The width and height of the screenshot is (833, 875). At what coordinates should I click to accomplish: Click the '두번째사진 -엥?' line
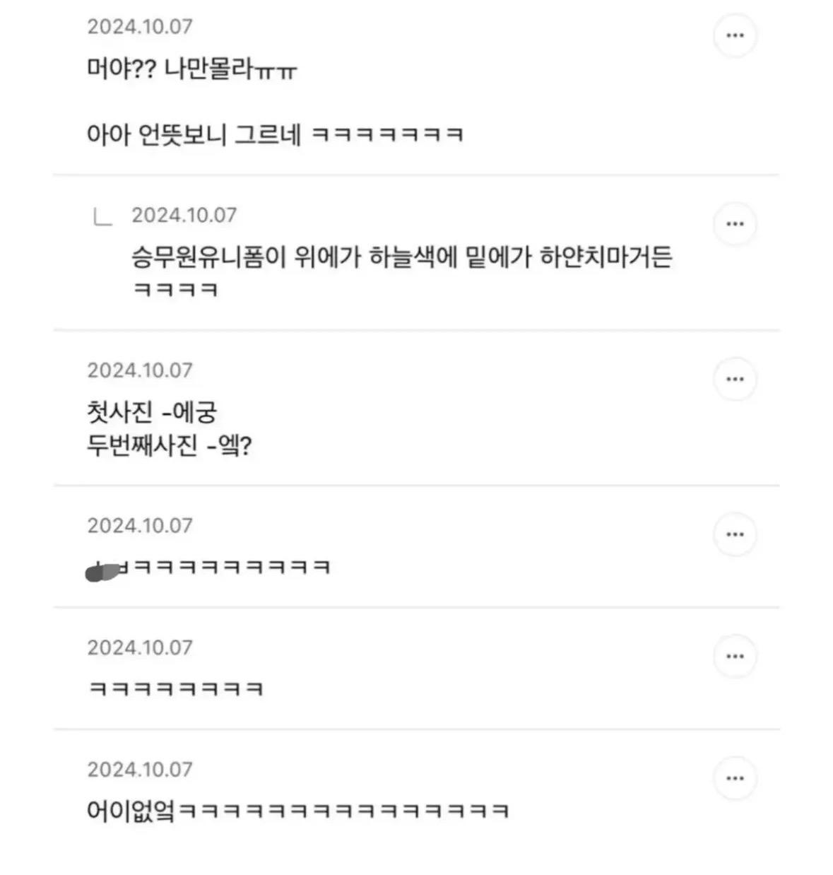click(x=169, y=447)
